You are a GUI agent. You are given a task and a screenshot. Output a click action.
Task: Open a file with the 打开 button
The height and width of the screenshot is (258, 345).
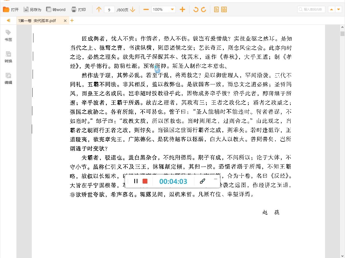point(11,9)
